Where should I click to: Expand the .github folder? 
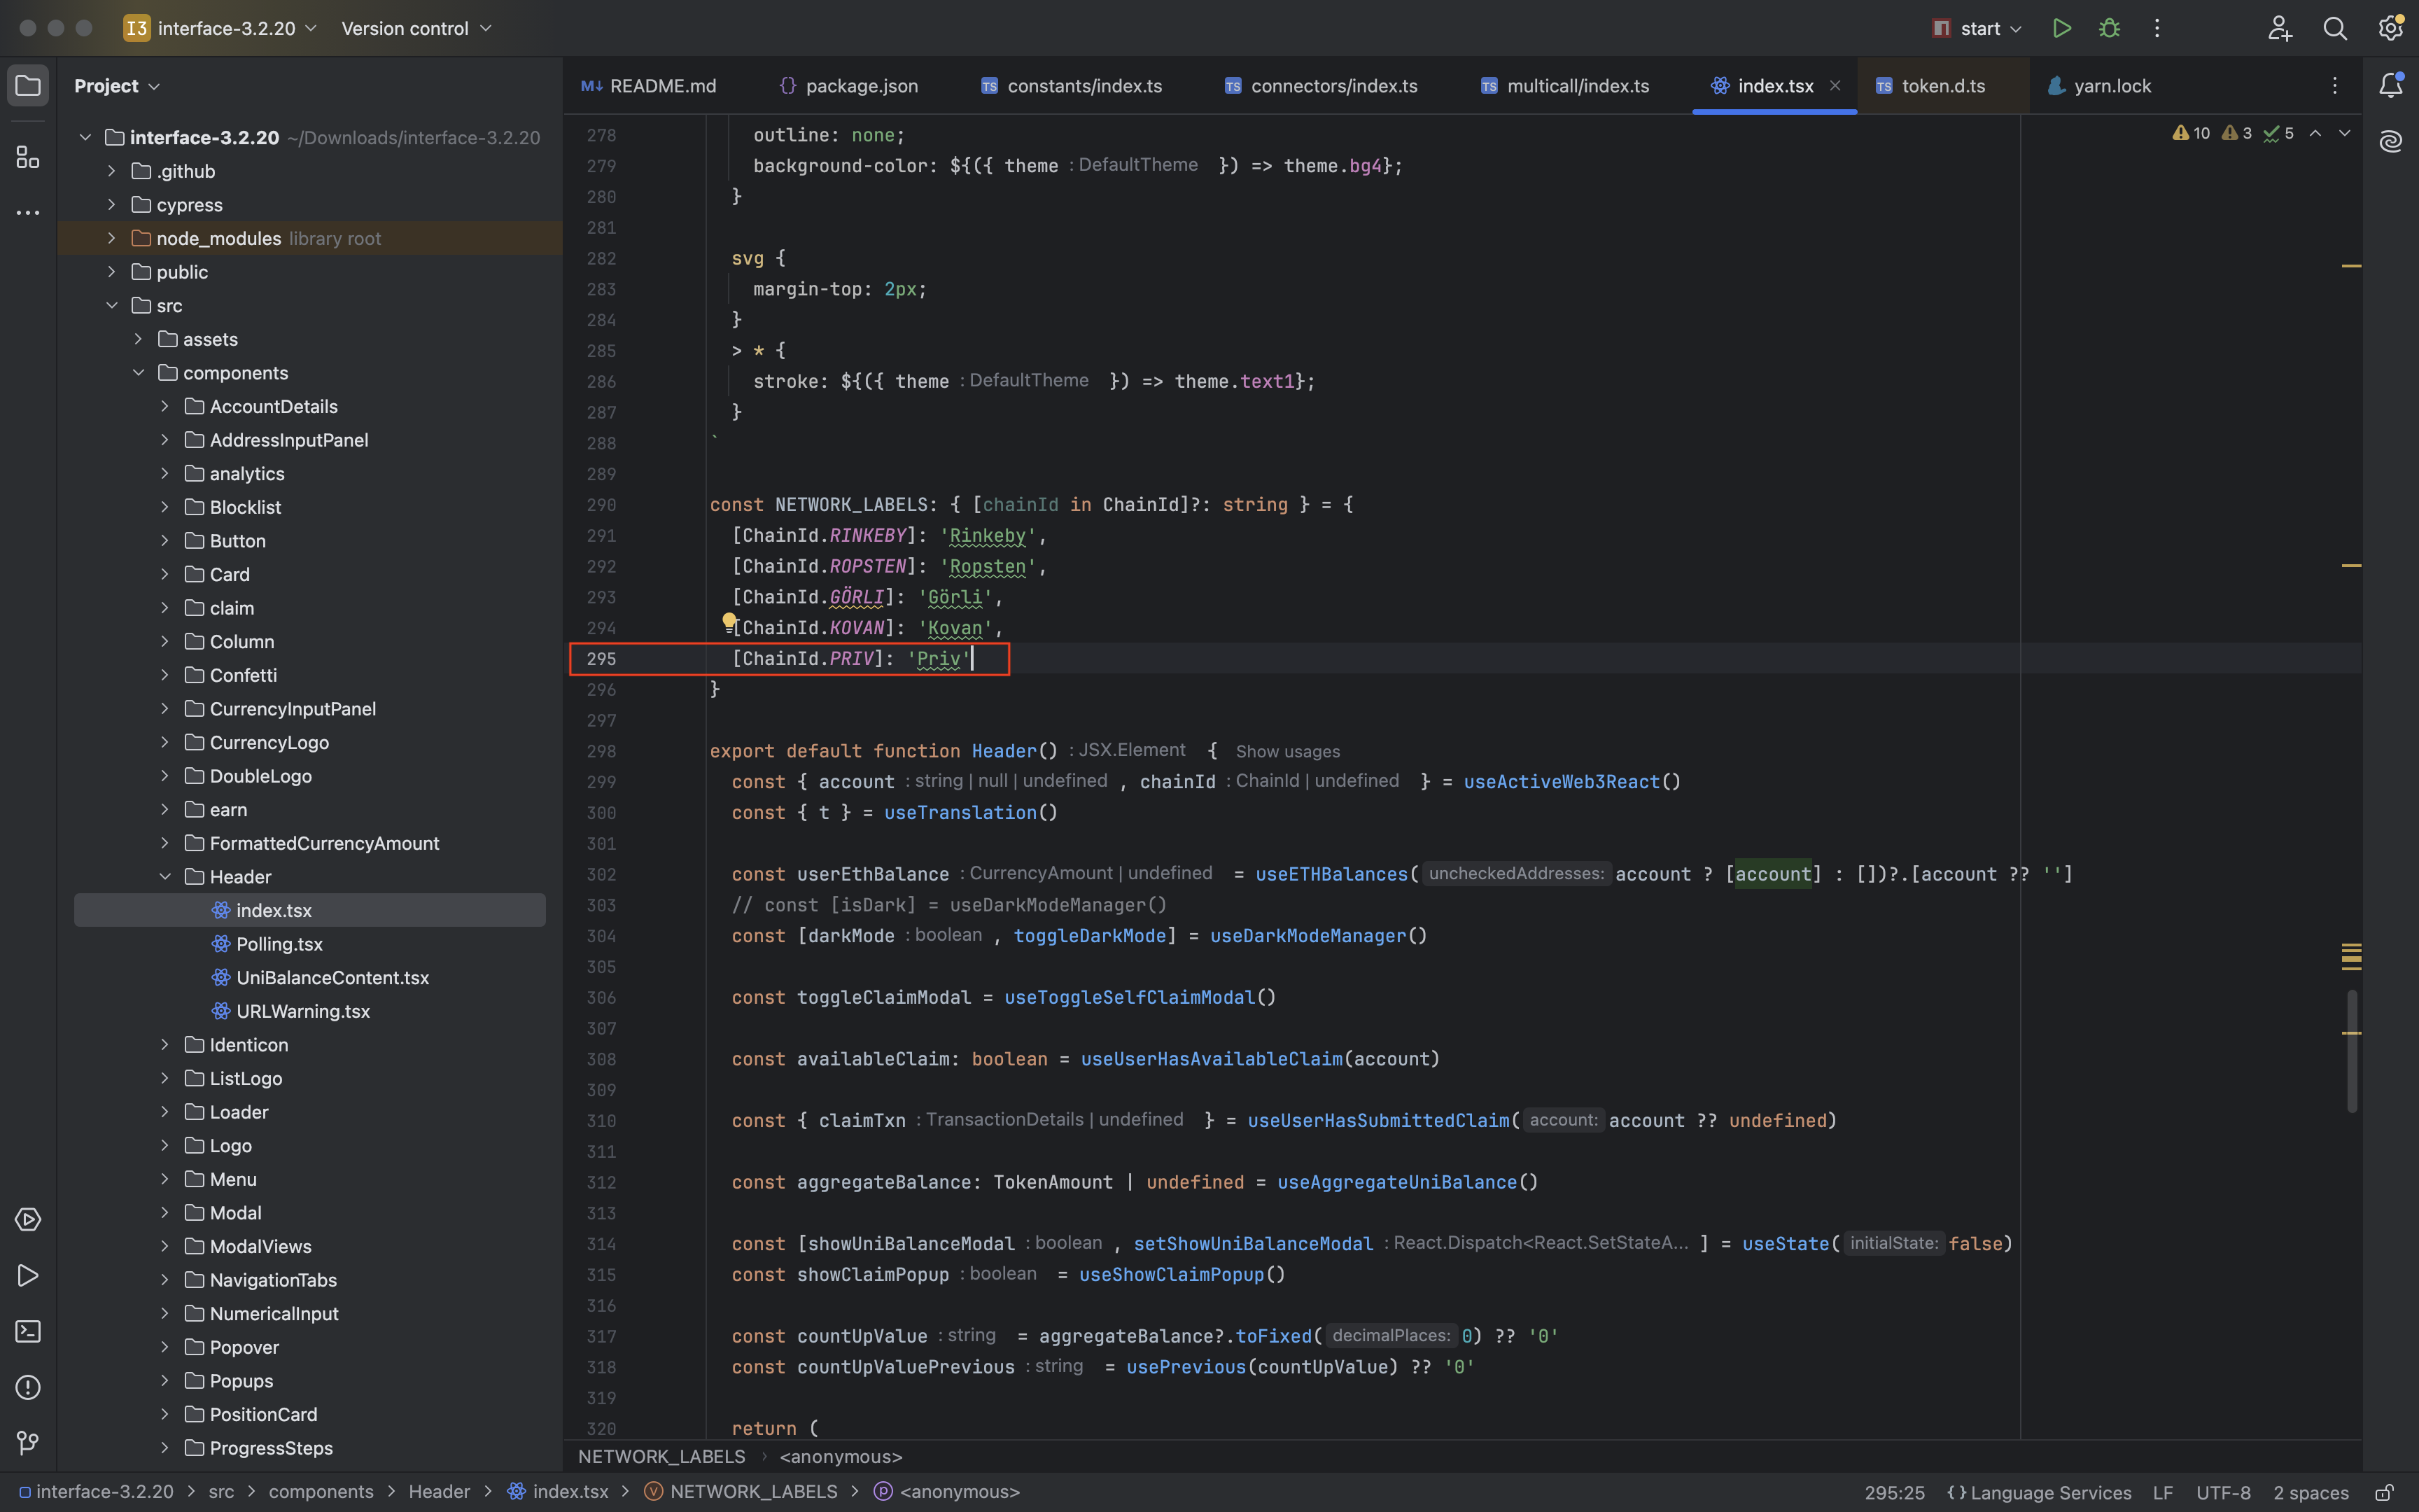tap(111, 171)
